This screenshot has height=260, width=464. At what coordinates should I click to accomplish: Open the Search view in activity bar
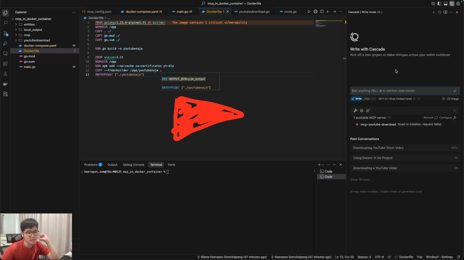pyautogui.click(x=5, y=23)
